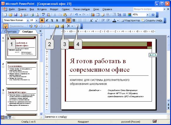Open the Times New Roman font dropdown
Viewport: 171px width, 125px height.
click(x=28, y=20)
